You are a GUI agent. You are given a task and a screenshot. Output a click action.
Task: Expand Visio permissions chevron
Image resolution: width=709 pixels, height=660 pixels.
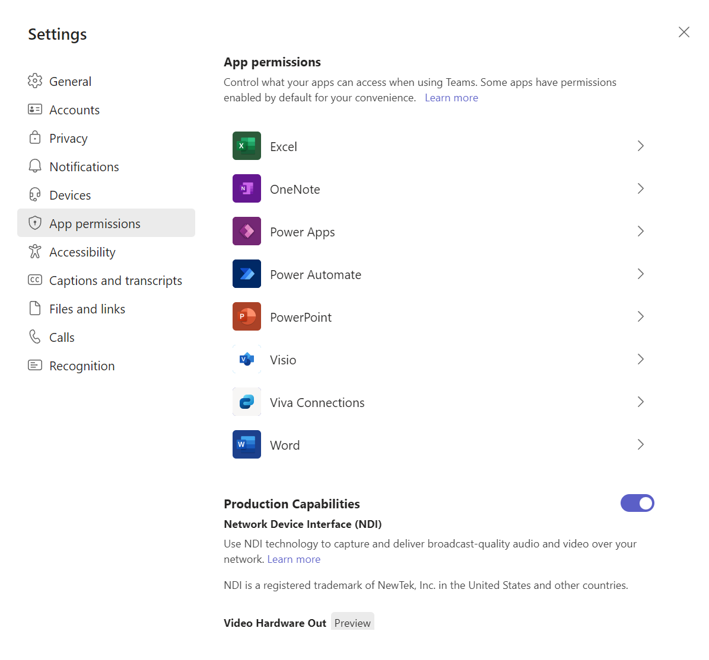(640, 360)
